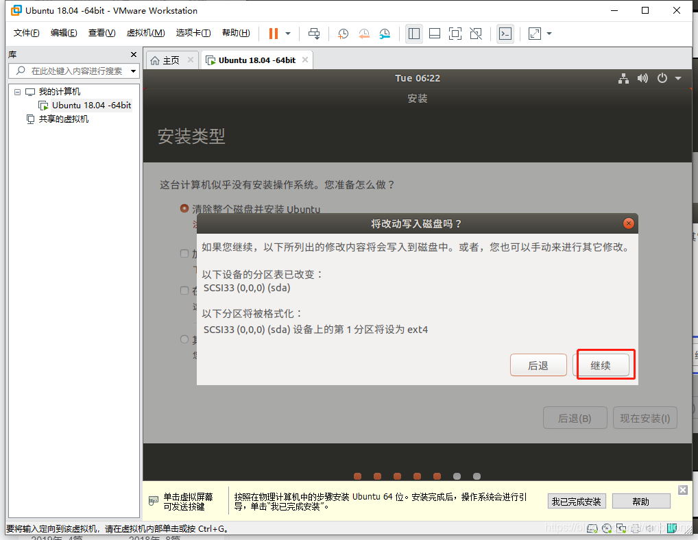Viewport: 698px width, 540px height.
Task: Click the network icon in Ubuntu top bar
Action: [x=624, y=78]
